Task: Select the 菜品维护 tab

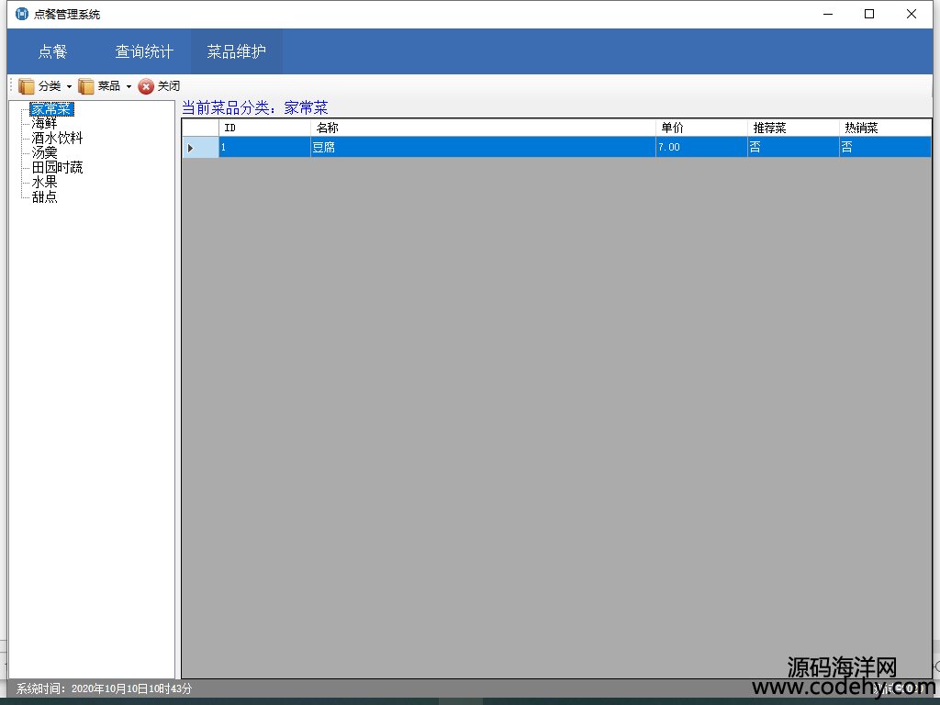Action: pos(236,51)
